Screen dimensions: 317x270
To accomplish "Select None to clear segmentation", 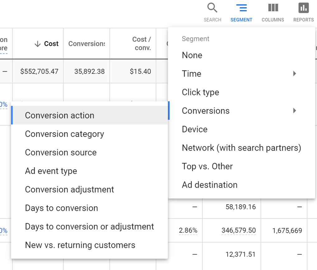I will pyautogui.click(x=192, y=55).
